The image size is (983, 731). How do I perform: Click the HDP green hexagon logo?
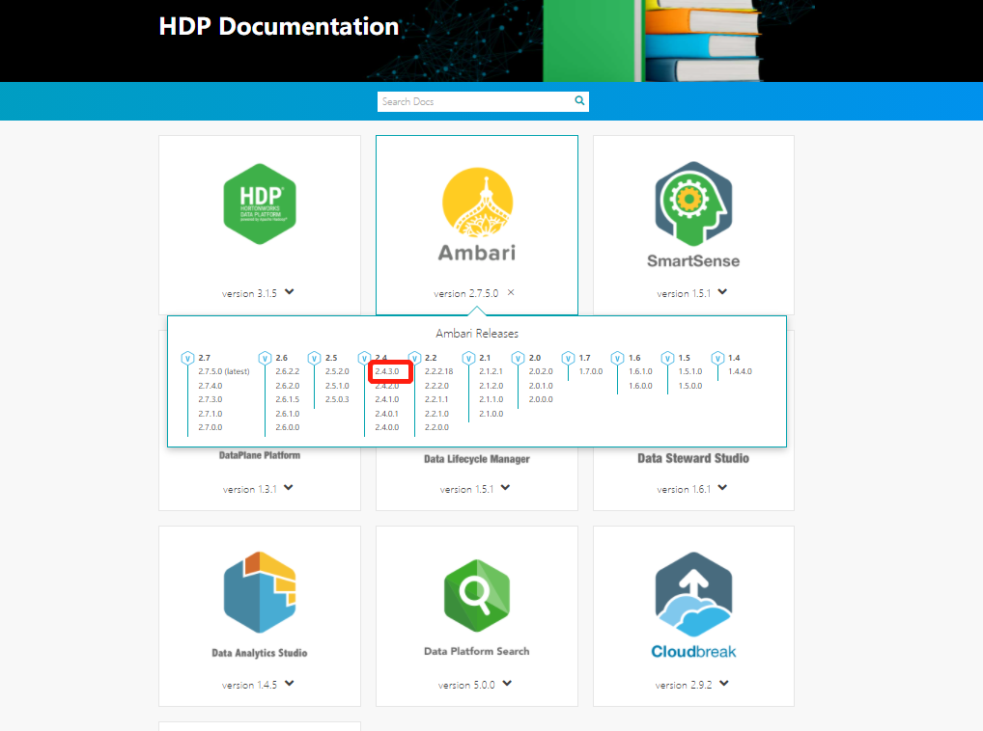pos(259,204)
